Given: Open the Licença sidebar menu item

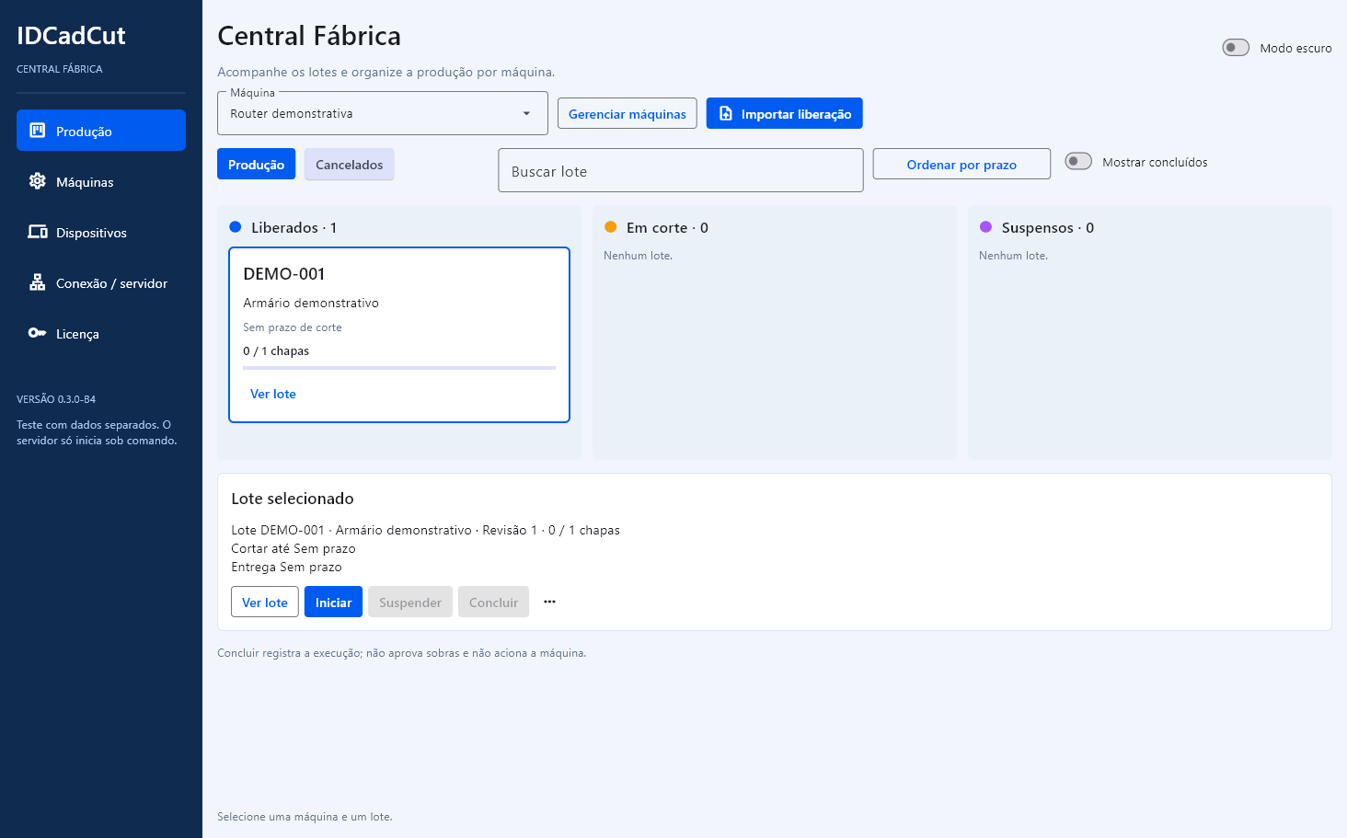Looking at the screenshot, I should [x=101, y=333].
